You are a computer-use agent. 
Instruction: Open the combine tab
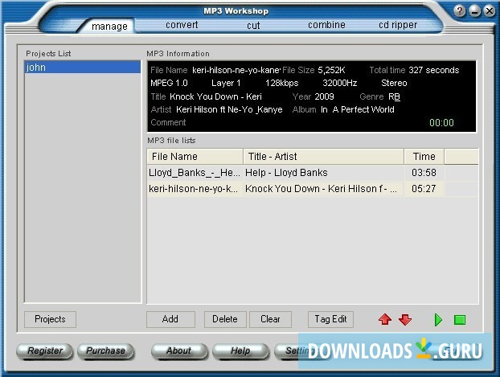pos(326,25)
